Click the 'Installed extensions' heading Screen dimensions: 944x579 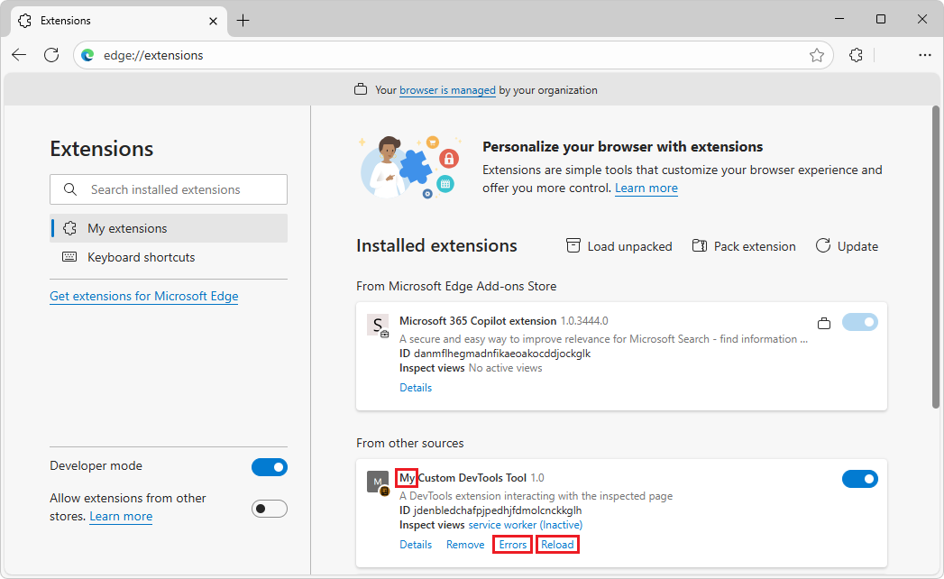coord(436,246)
